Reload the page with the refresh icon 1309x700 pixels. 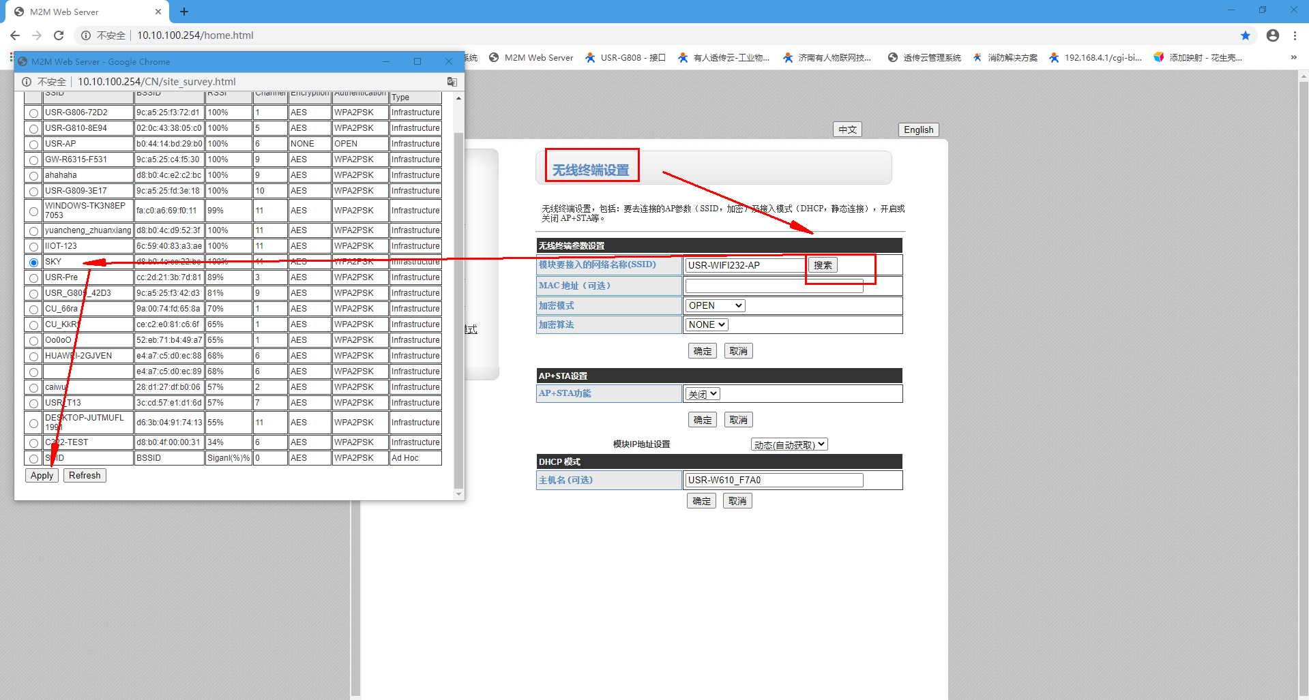[x=59, y=35]
